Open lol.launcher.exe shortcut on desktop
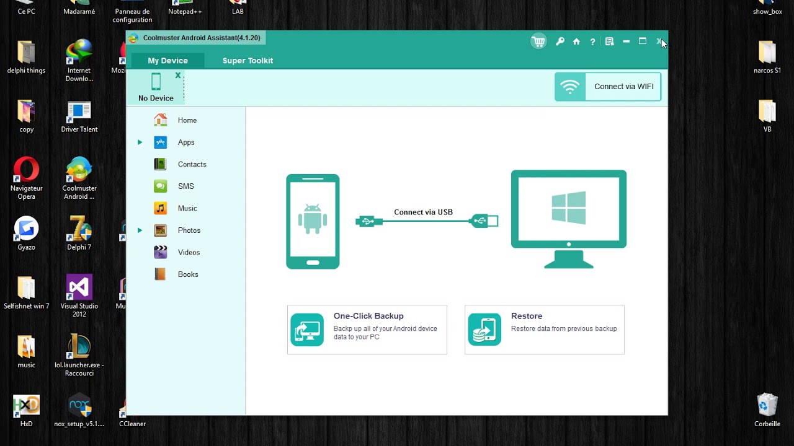The image size is (794, 446). [x=79, y=355]
